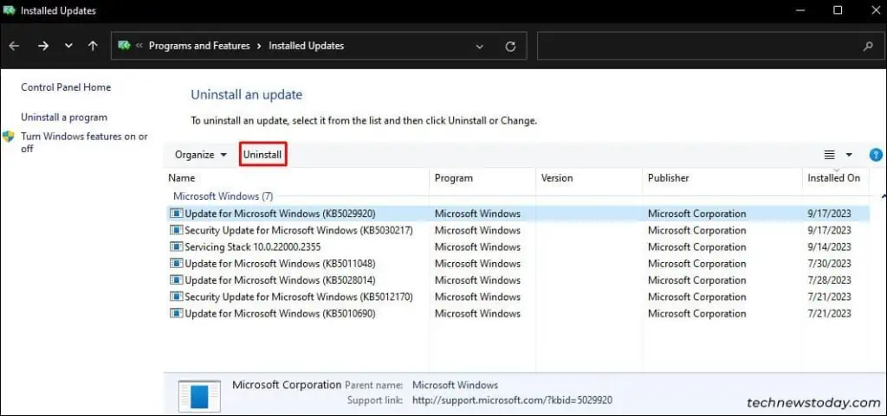Select Security Update KB5030217 row
This screenshot has height=416, width=887.
click(x=518, y=230)
